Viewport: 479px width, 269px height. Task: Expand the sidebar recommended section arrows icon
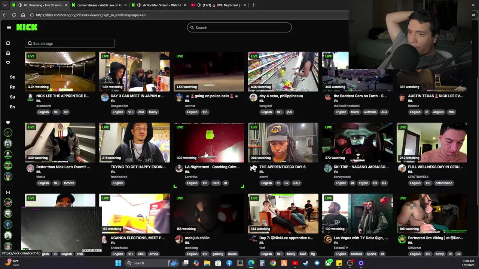point(8,192)
